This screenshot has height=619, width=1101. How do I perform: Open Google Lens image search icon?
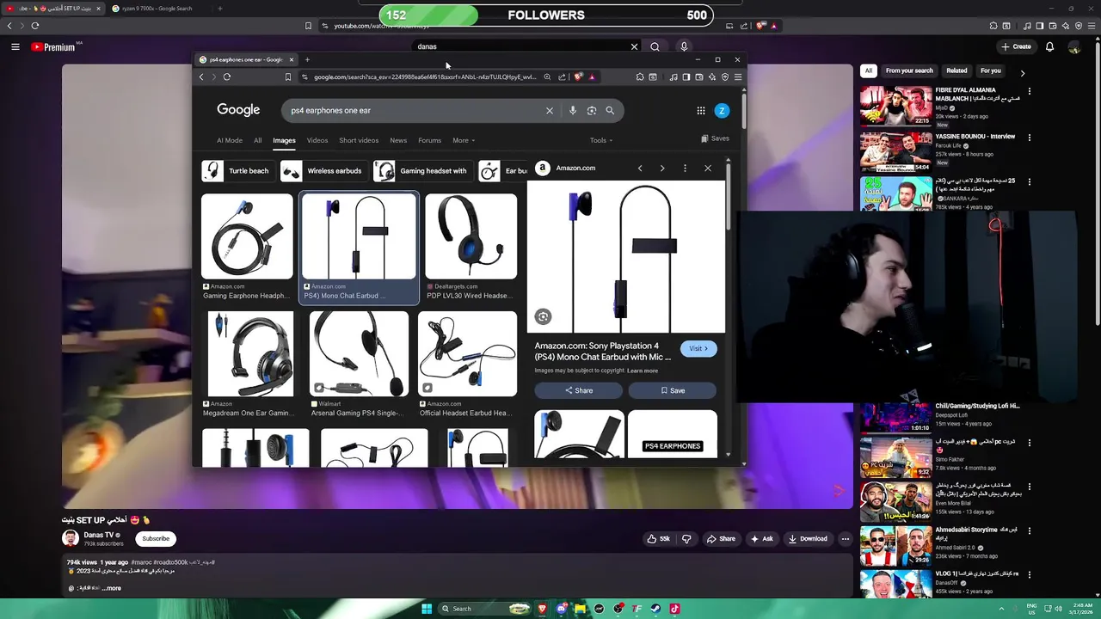point(591,110)
